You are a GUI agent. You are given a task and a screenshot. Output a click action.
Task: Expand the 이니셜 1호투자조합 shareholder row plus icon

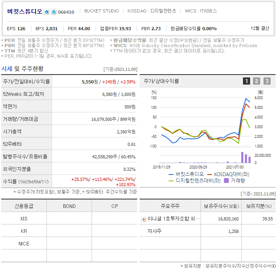(143, 219)
